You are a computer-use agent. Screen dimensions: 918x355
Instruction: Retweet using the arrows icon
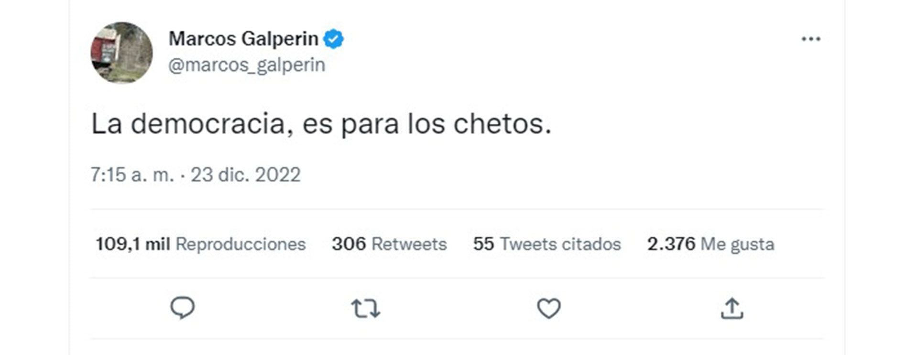point(366,309)
